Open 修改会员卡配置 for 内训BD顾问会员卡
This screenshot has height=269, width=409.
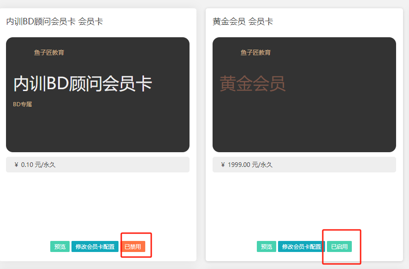point(95,246)
